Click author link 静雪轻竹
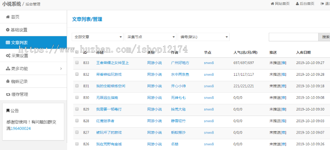Viewport: 330px width, 150px height. tap(178, 121)
